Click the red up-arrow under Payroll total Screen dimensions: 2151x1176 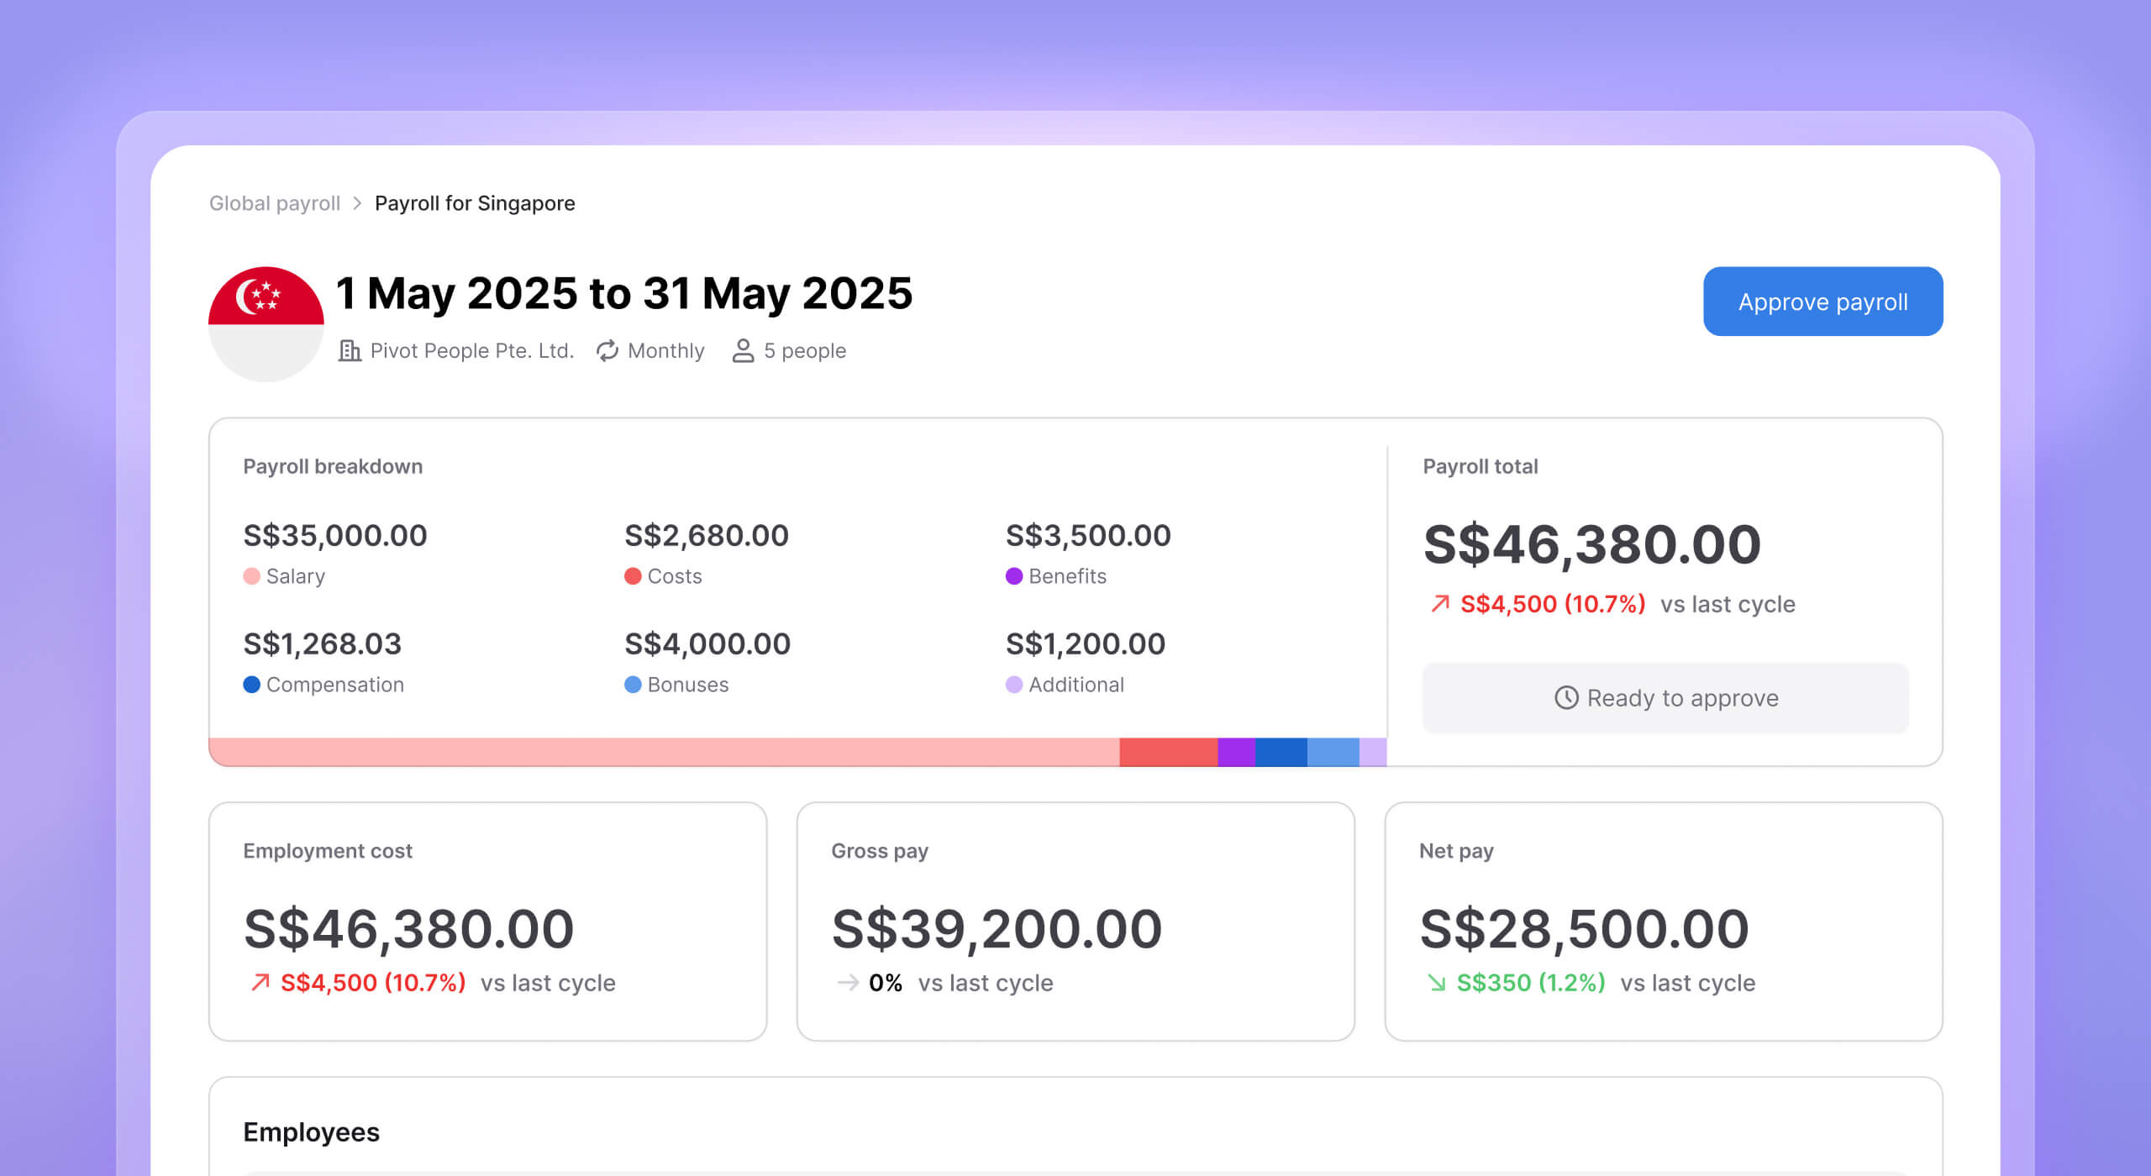(1439, 603)
